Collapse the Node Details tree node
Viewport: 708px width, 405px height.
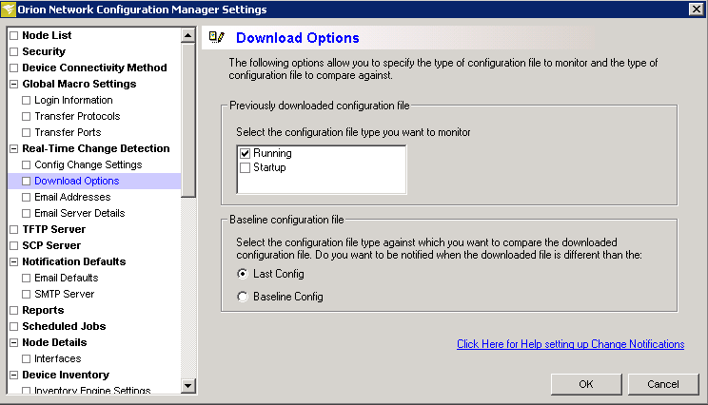[x=14, y=343]
